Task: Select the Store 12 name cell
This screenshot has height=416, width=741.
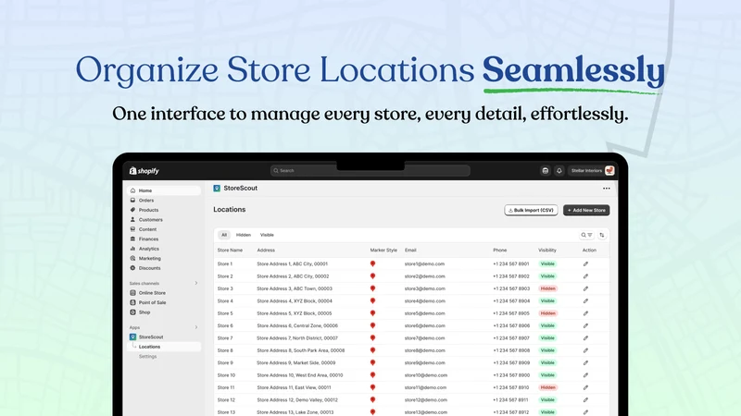Action: [x=226, y=400]
